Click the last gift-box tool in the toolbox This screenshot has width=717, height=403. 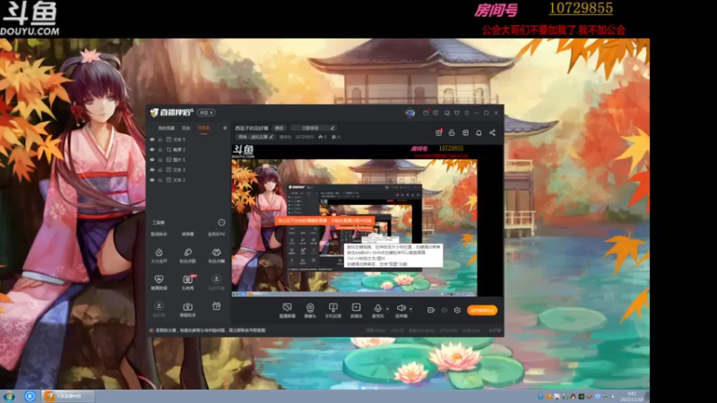point(216,306)
